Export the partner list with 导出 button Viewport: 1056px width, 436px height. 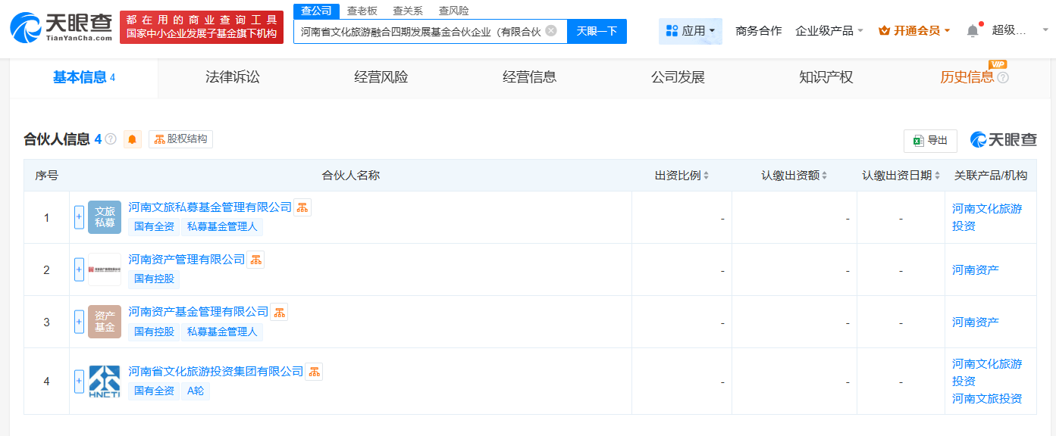coord(930,141)
